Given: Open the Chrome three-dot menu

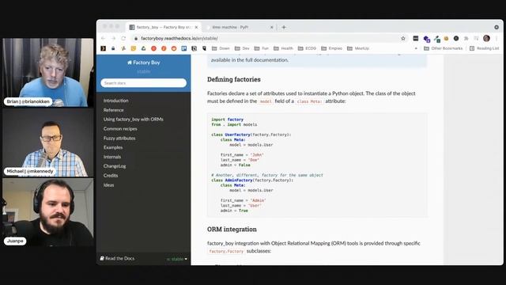Looking at the screenshot, I should point(497,39).
